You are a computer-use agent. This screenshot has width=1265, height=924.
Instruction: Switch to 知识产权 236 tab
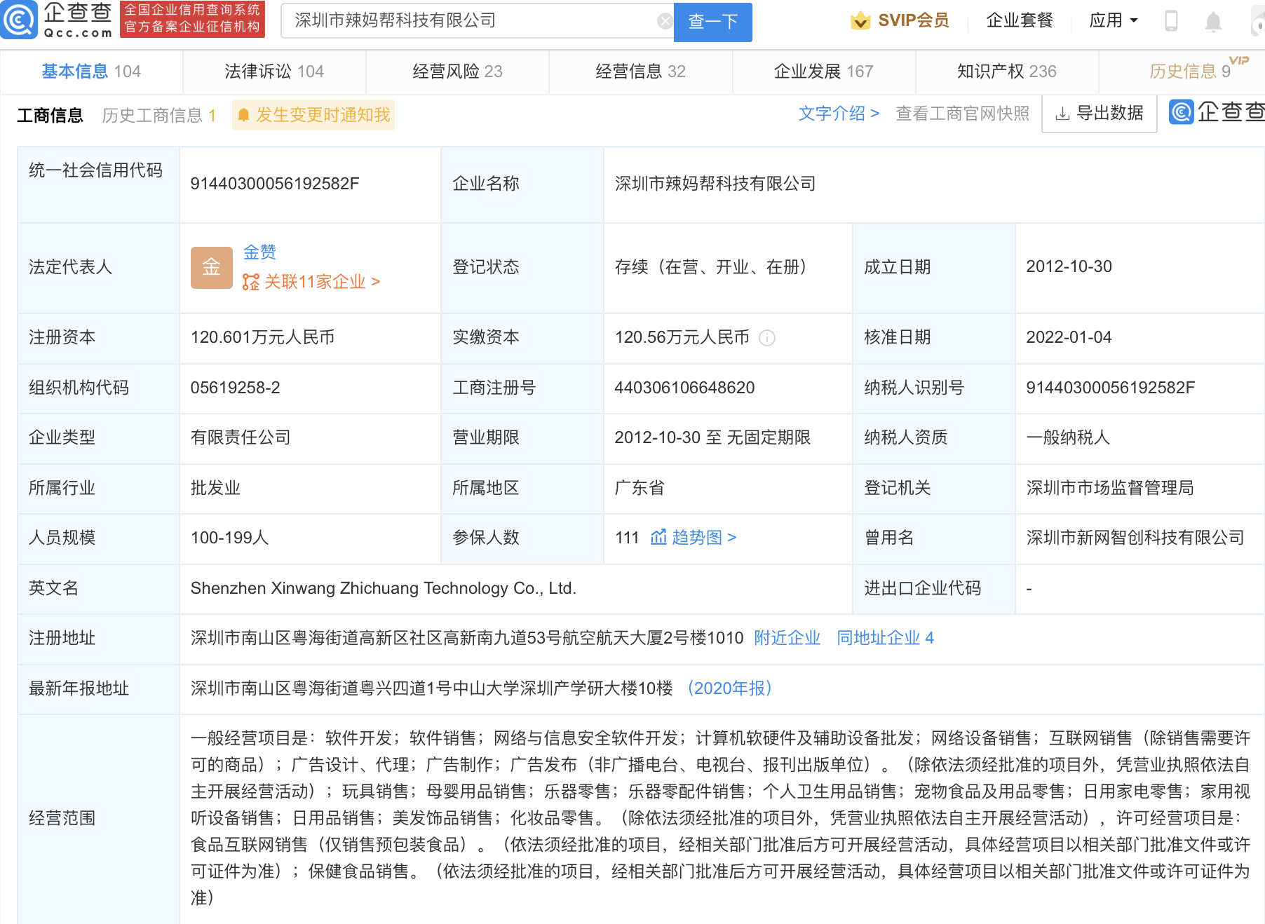point(1006,72)
